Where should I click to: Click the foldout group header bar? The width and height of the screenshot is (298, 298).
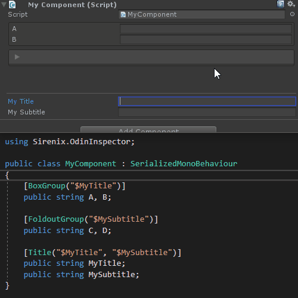point(151,57)
